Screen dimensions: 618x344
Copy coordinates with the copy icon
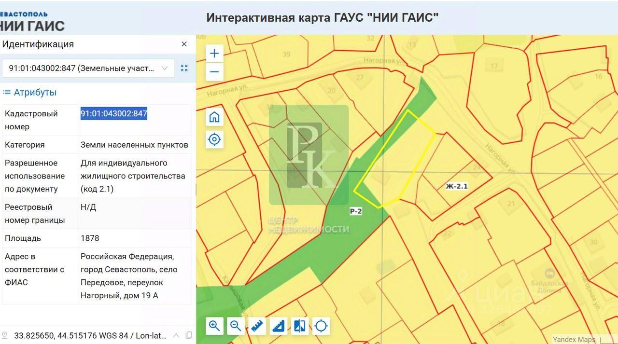pos(189,335)
